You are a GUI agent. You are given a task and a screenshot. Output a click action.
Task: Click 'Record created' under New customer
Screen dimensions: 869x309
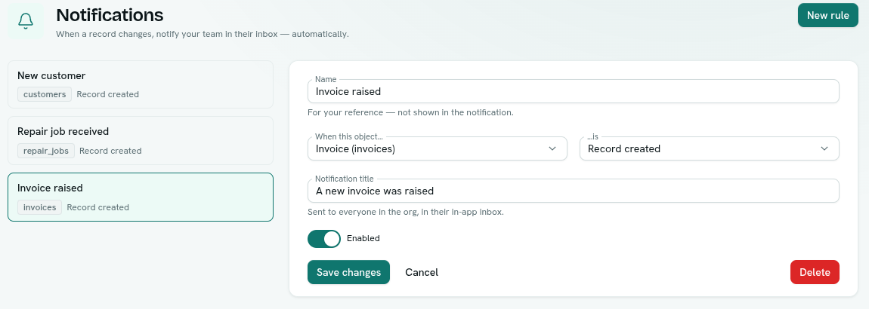point(107,94)
